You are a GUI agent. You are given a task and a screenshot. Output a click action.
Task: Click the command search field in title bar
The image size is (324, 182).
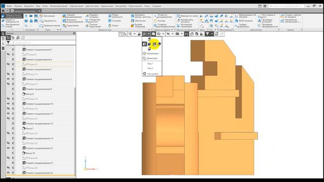tap(286, 6)
